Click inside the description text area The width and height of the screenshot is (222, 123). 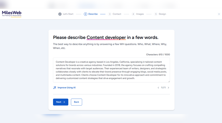(111, 70)
